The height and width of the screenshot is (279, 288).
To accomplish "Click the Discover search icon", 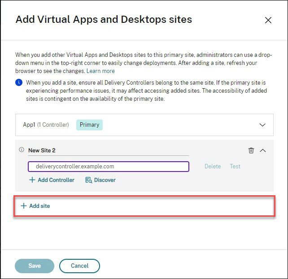I will click(88, 180).
